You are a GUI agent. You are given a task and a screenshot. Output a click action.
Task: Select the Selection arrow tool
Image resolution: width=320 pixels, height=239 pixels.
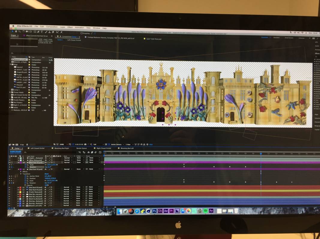pos(13,31)
